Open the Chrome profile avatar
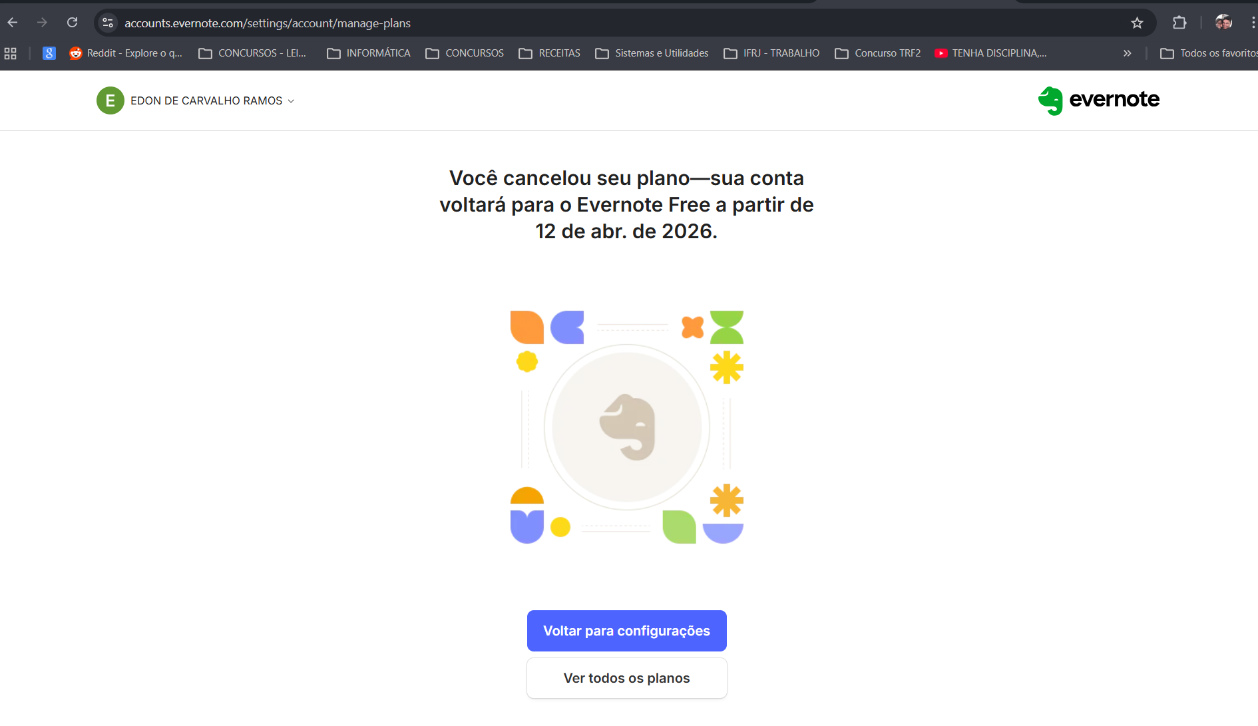 pyautogui.click(x=1223, y=23)
